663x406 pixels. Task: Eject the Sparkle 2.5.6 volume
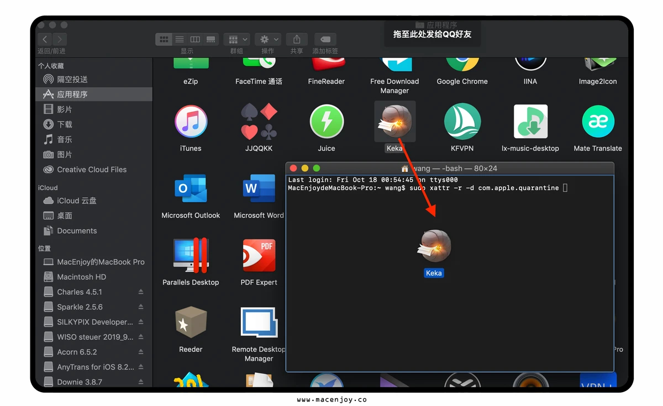click(x=141, y=307)
